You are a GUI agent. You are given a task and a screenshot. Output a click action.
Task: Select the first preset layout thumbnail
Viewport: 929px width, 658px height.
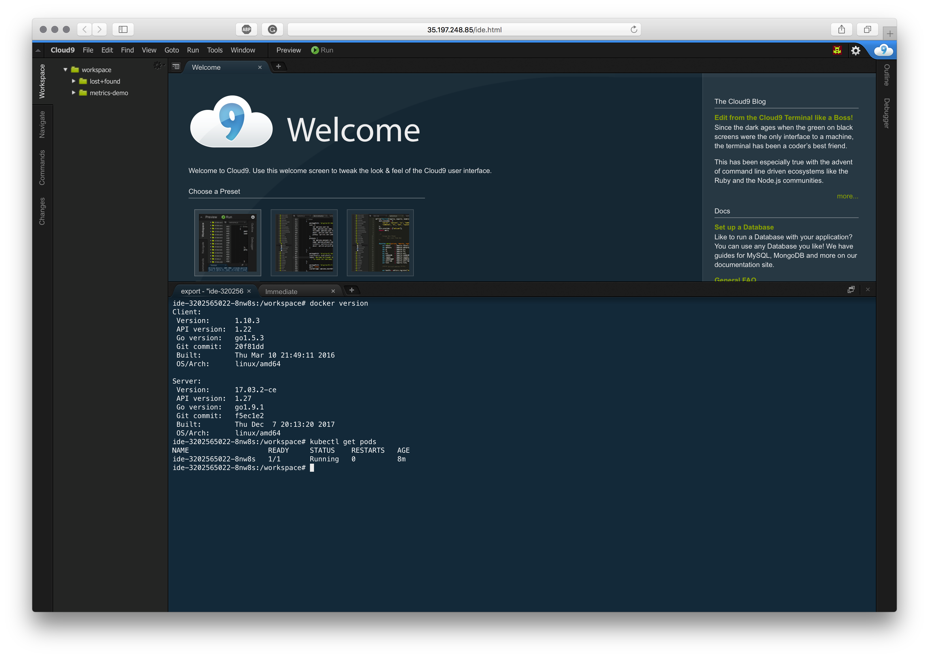point(227,242)
